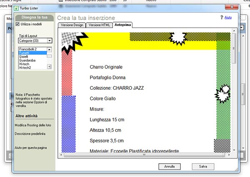
Task: Open Descrizione predefinita link
Action: [30, 134]
